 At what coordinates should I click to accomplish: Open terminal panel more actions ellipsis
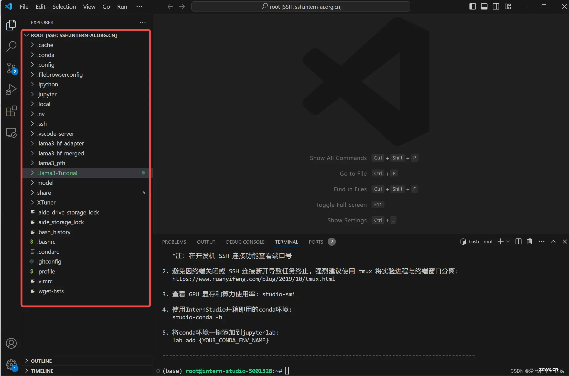click(541, 242)
